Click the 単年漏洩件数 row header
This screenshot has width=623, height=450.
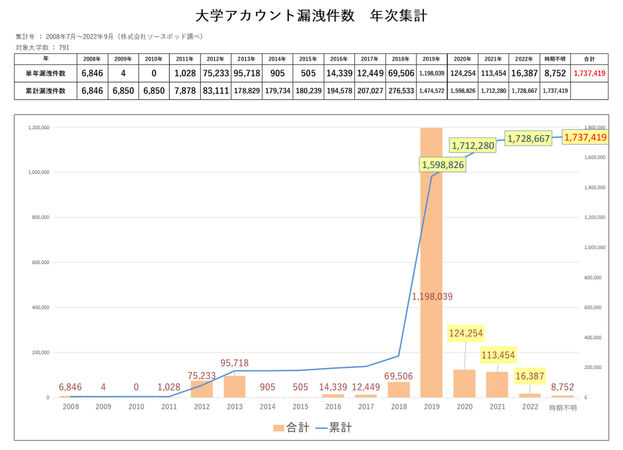[47, 73]
